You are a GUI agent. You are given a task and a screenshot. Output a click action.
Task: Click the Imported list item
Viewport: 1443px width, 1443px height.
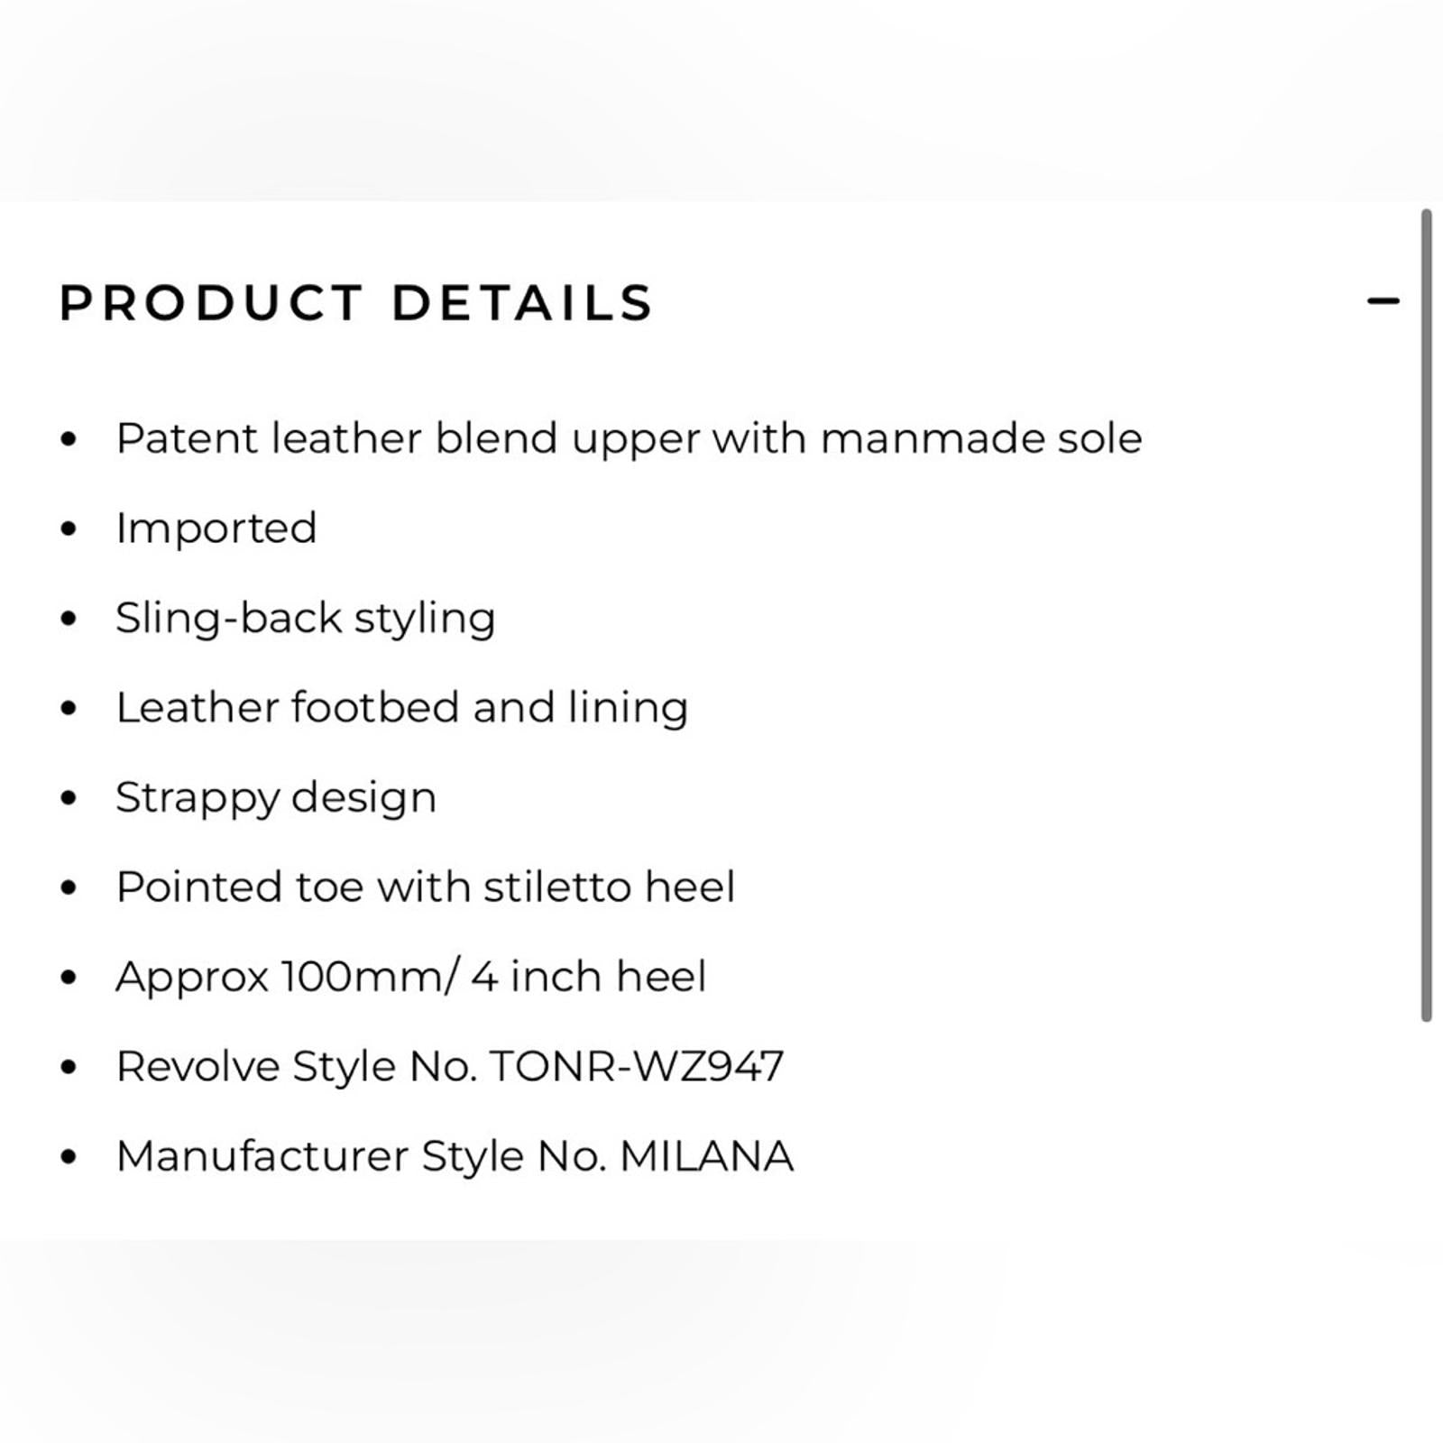point(216,528)
